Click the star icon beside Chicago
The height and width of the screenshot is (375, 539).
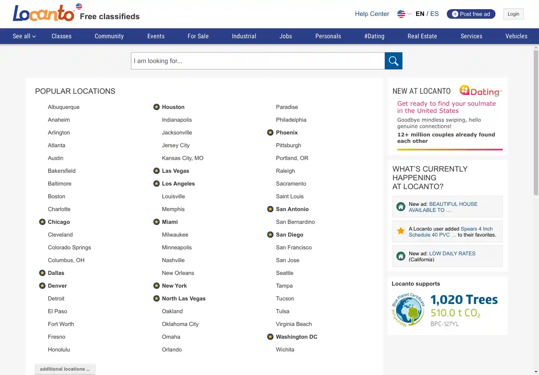[42, 222]
